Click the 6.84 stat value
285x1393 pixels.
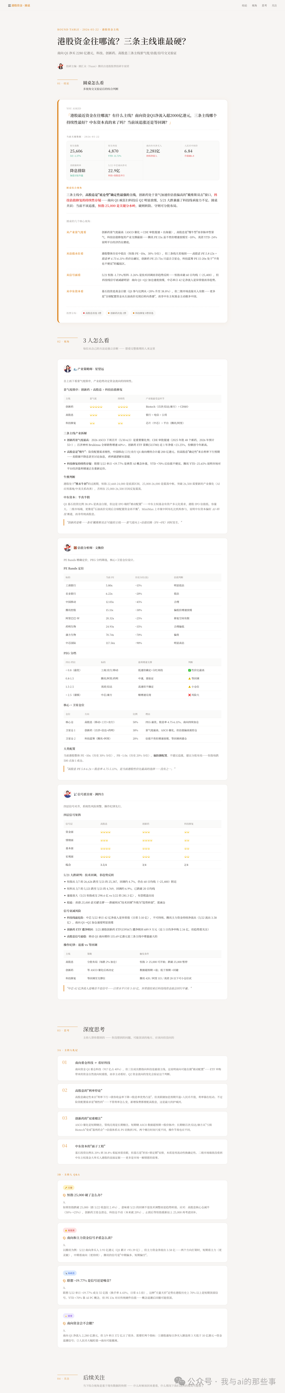[x=188, y=151]
